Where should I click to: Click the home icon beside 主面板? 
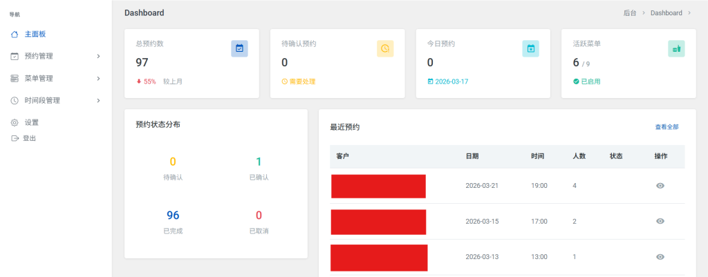click(15, 34)
